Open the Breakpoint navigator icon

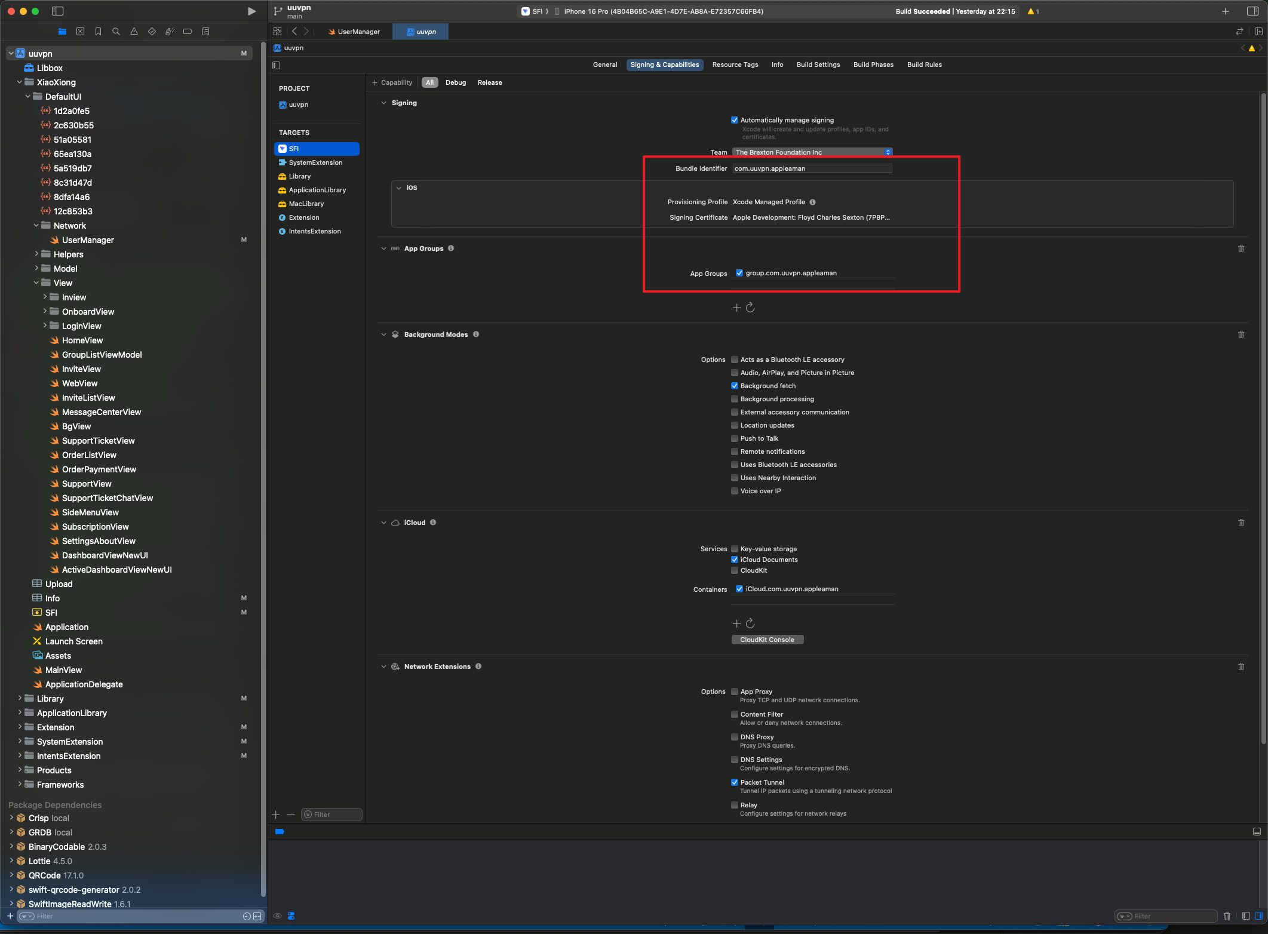click(x=188, y=32)
